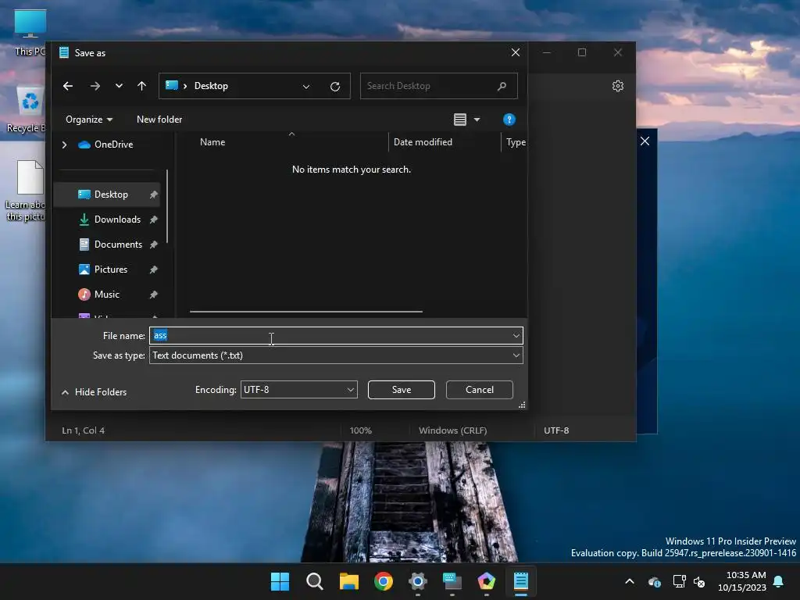Click the navigation pane vertical scrollbar
This screenshot has width=800, height=600.
(x=167, y=206)
